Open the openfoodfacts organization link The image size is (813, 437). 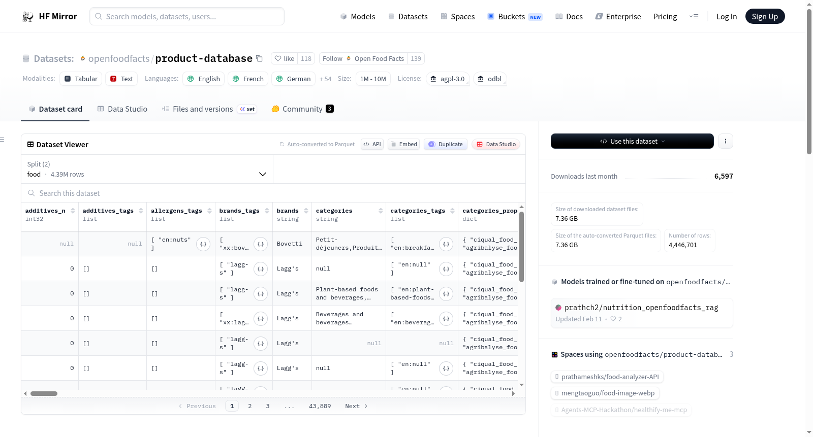[x=119, y=58]
